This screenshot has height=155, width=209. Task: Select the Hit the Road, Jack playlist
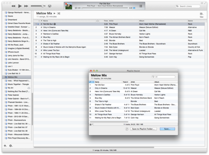coord(17,45)
